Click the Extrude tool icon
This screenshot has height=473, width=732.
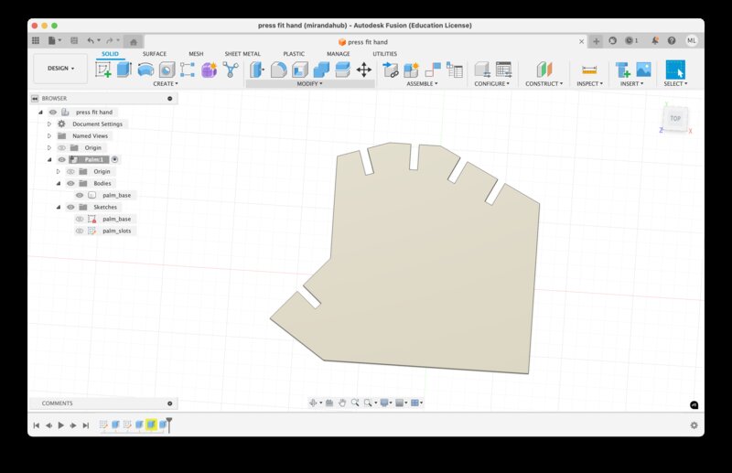(x=124, y=70)
